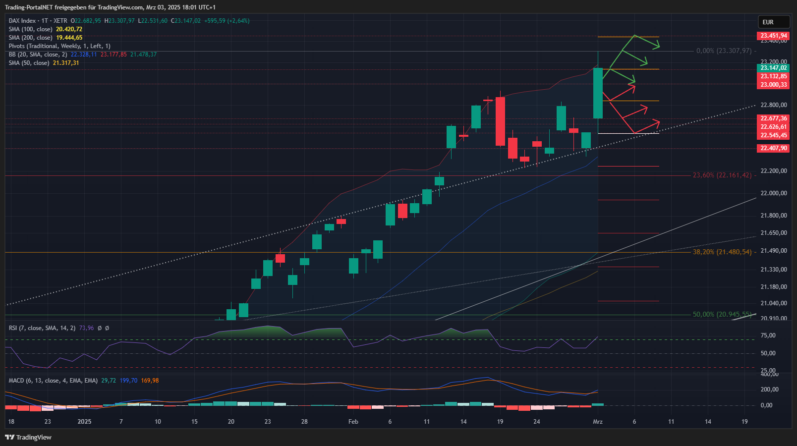Click the Trading-PortalNET header caption
Screen dimensions: 797x446
coord(110,7)
